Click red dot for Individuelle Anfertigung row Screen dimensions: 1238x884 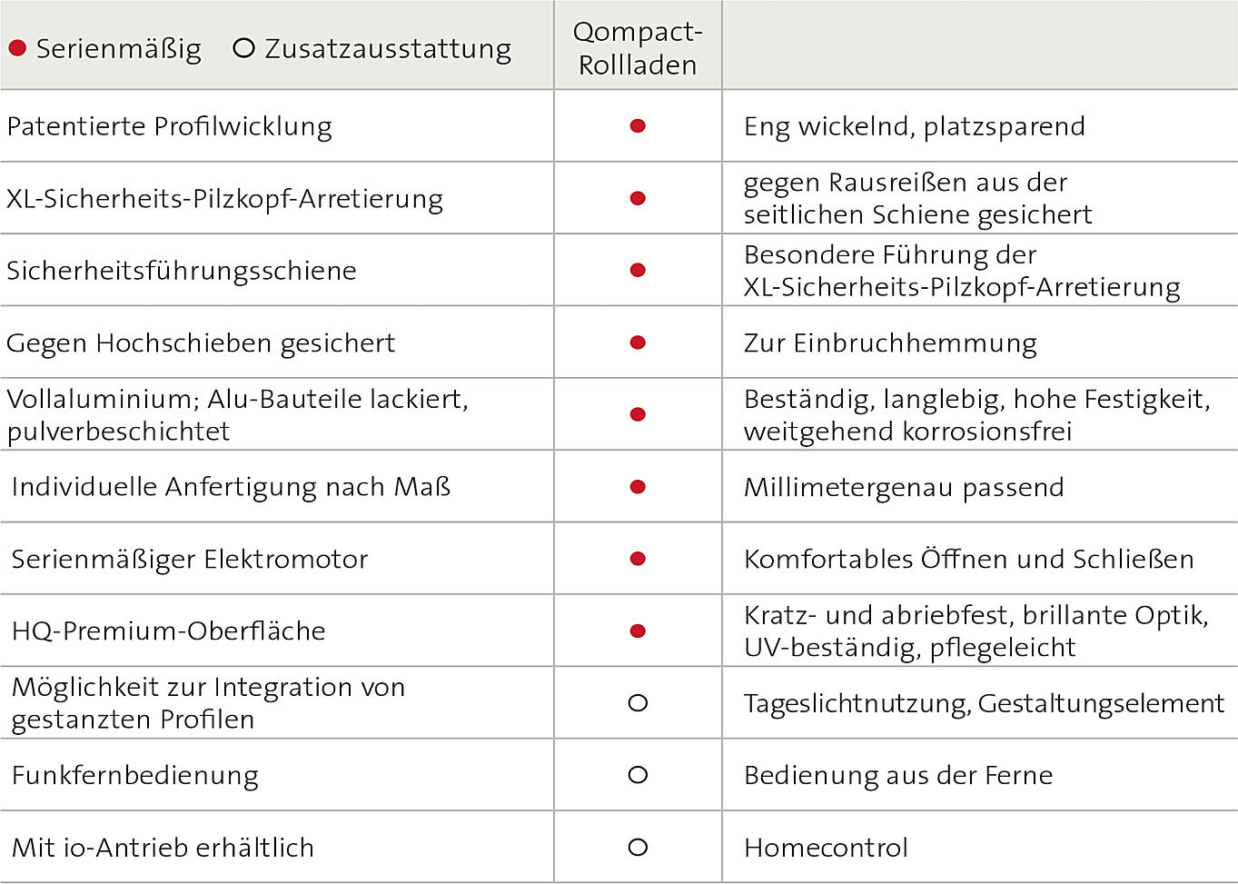(638, 487)
